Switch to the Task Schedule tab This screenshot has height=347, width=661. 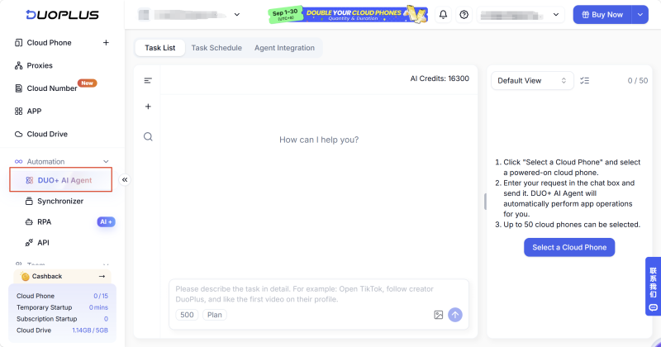tap(216, 48)
